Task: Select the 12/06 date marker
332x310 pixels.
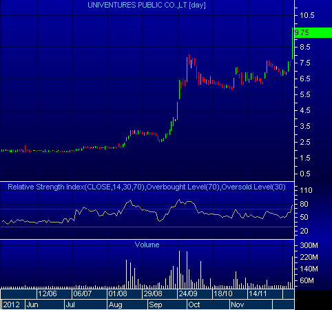Action: (48, 293)
